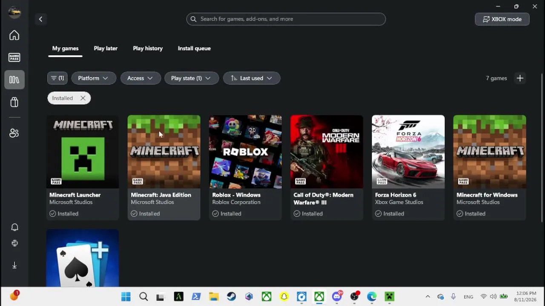Focus the search games and add-ons field
Viewport: 545px width, 306px height.
[x=286, y=19]
